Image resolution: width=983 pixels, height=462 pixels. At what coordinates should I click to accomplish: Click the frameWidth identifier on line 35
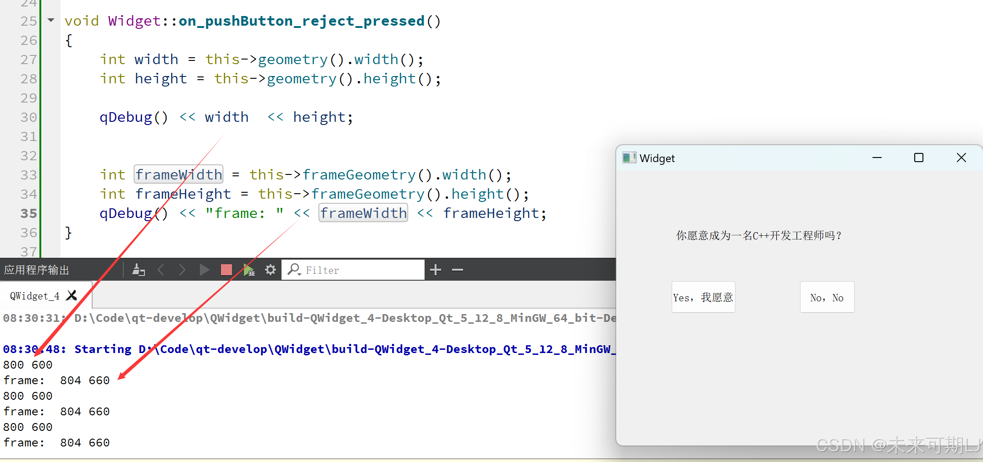click(363, 213)
